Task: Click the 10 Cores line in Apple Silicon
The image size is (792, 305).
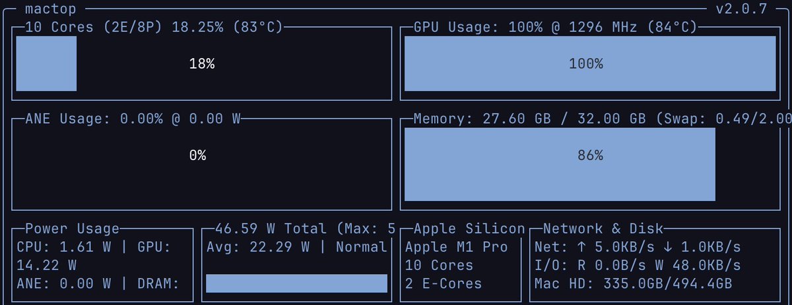Action: (x=439, y=265)
